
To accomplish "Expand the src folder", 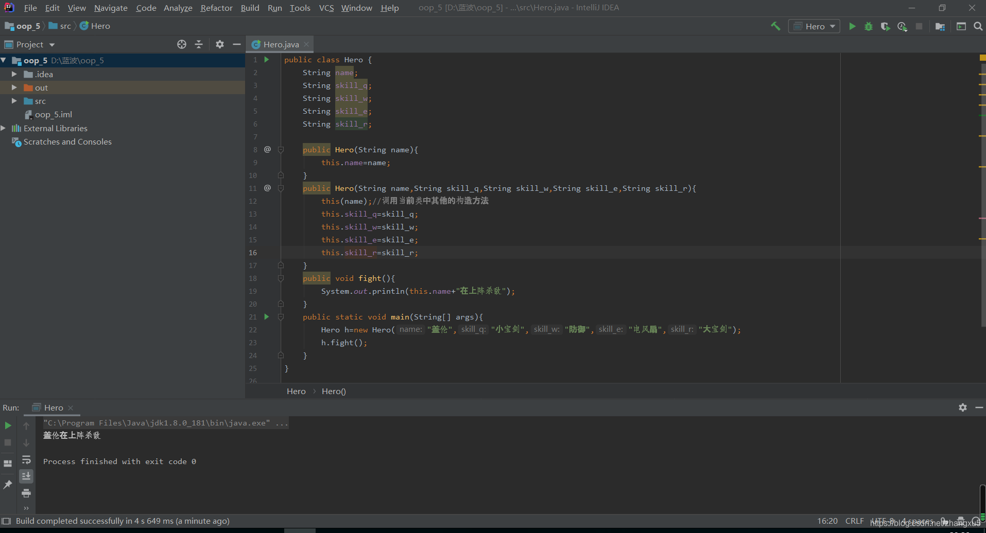I will coord(14,101).
